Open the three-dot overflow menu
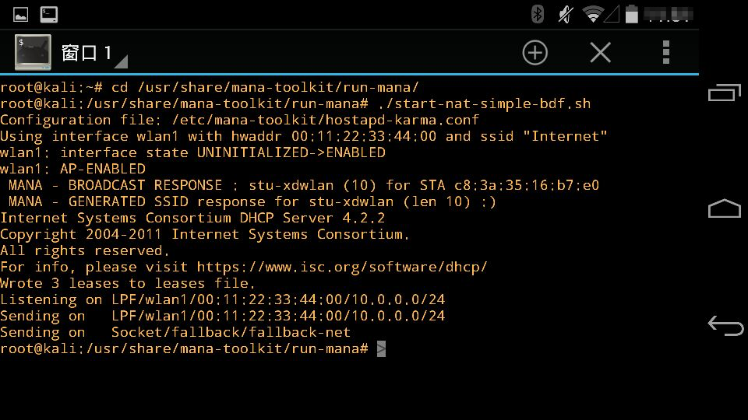The height and width of the screenshot is (420, 748). pos(666,52)
